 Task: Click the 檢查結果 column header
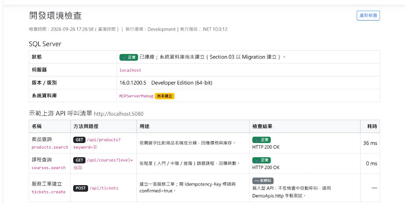point(262,126)
